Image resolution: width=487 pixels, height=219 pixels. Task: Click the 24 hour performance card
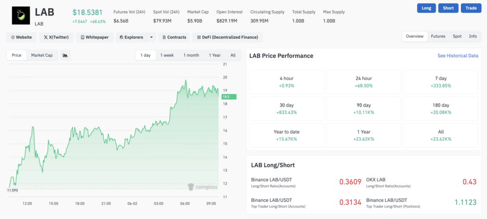coord(364,82)
